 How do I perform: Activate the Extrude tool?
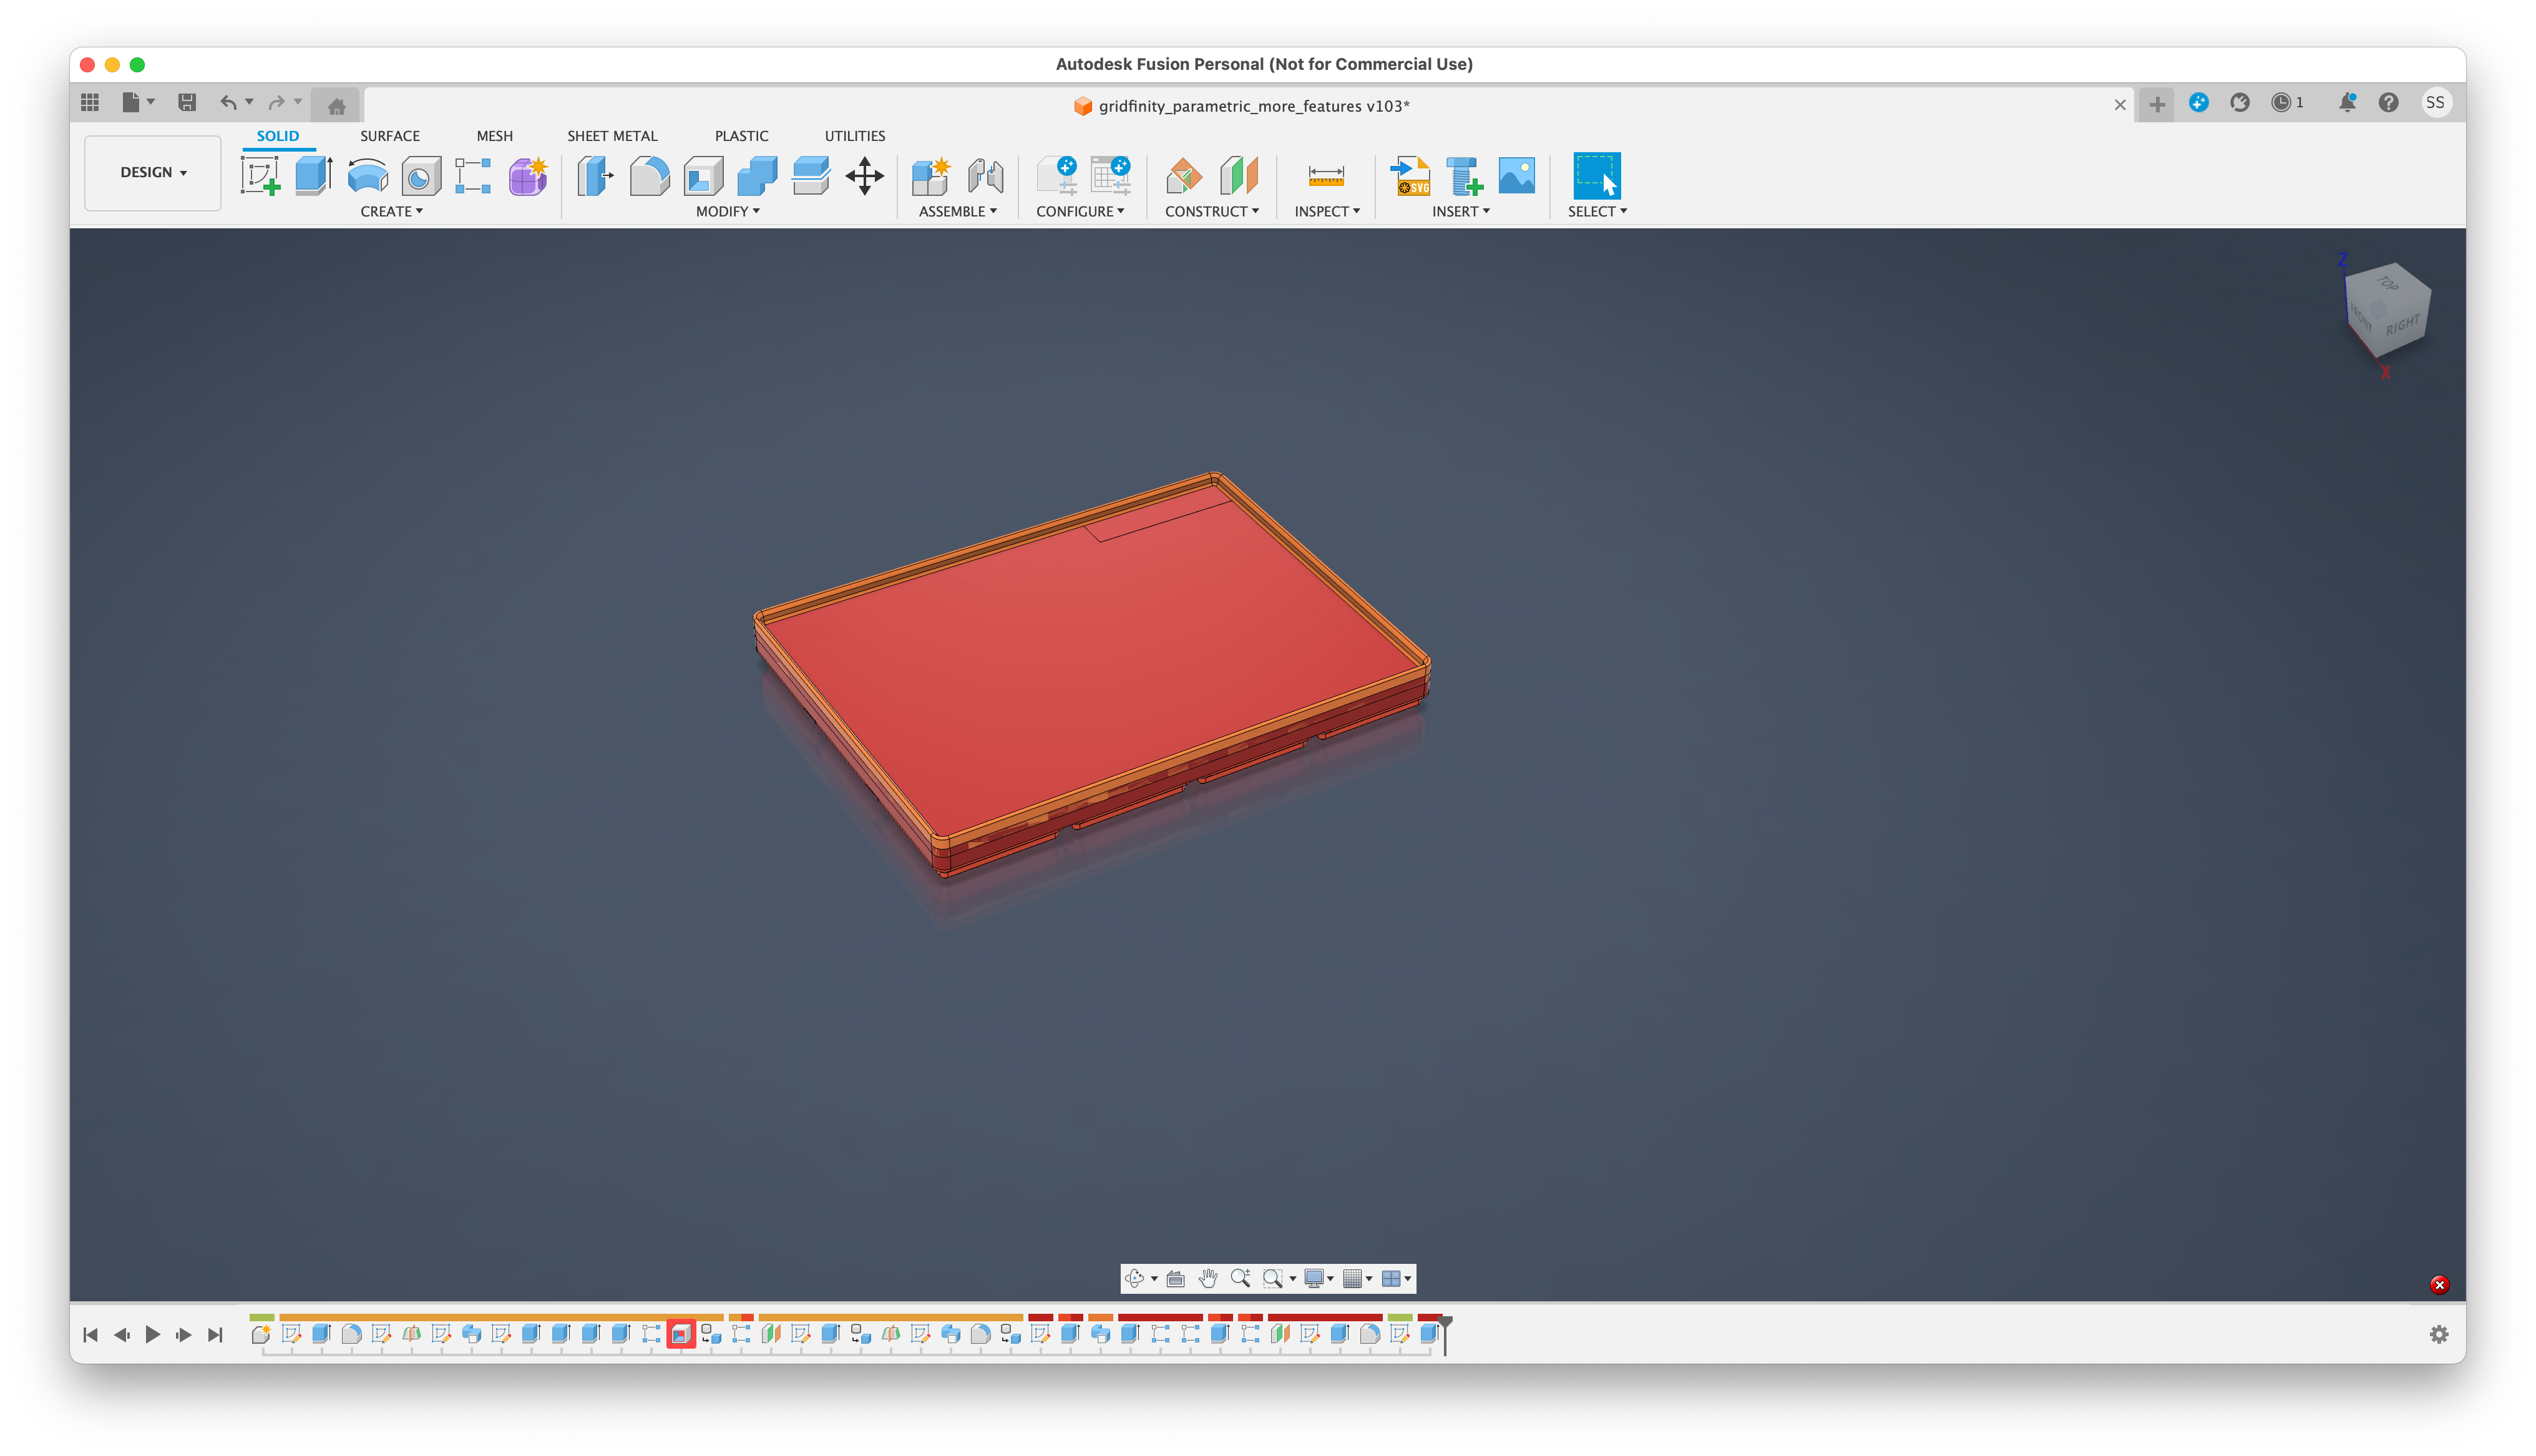point(314,176)
